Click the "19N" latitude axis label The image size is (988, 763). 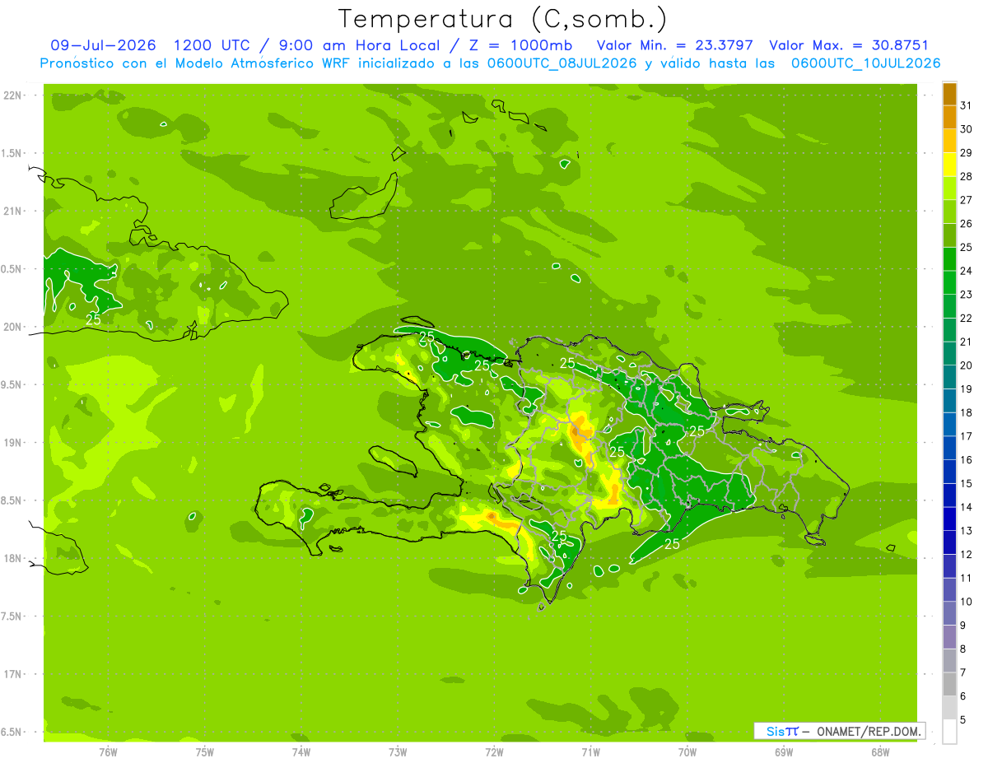tap(12, 442)
